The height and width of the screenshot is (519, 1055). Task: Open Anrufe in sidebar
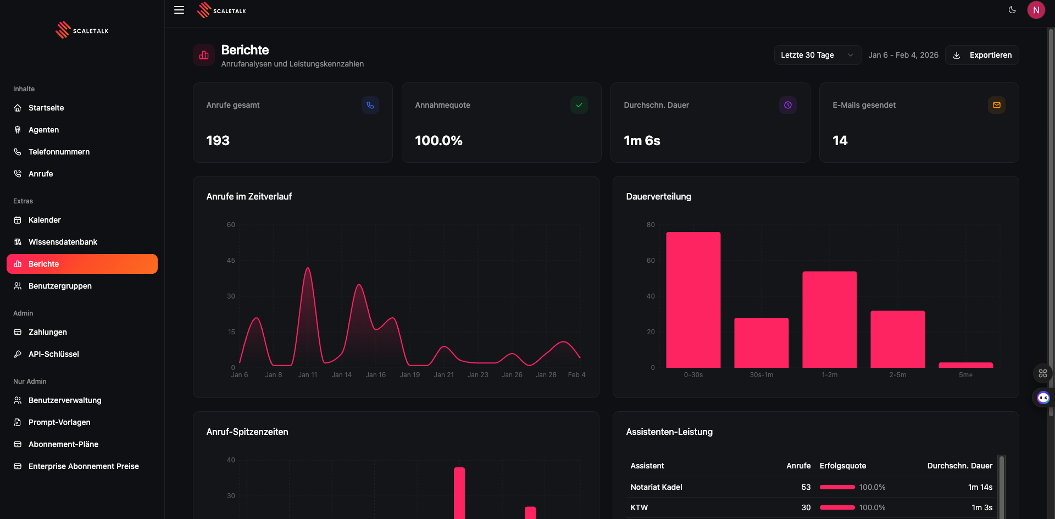pyautogui.click(x=82, y=174)
